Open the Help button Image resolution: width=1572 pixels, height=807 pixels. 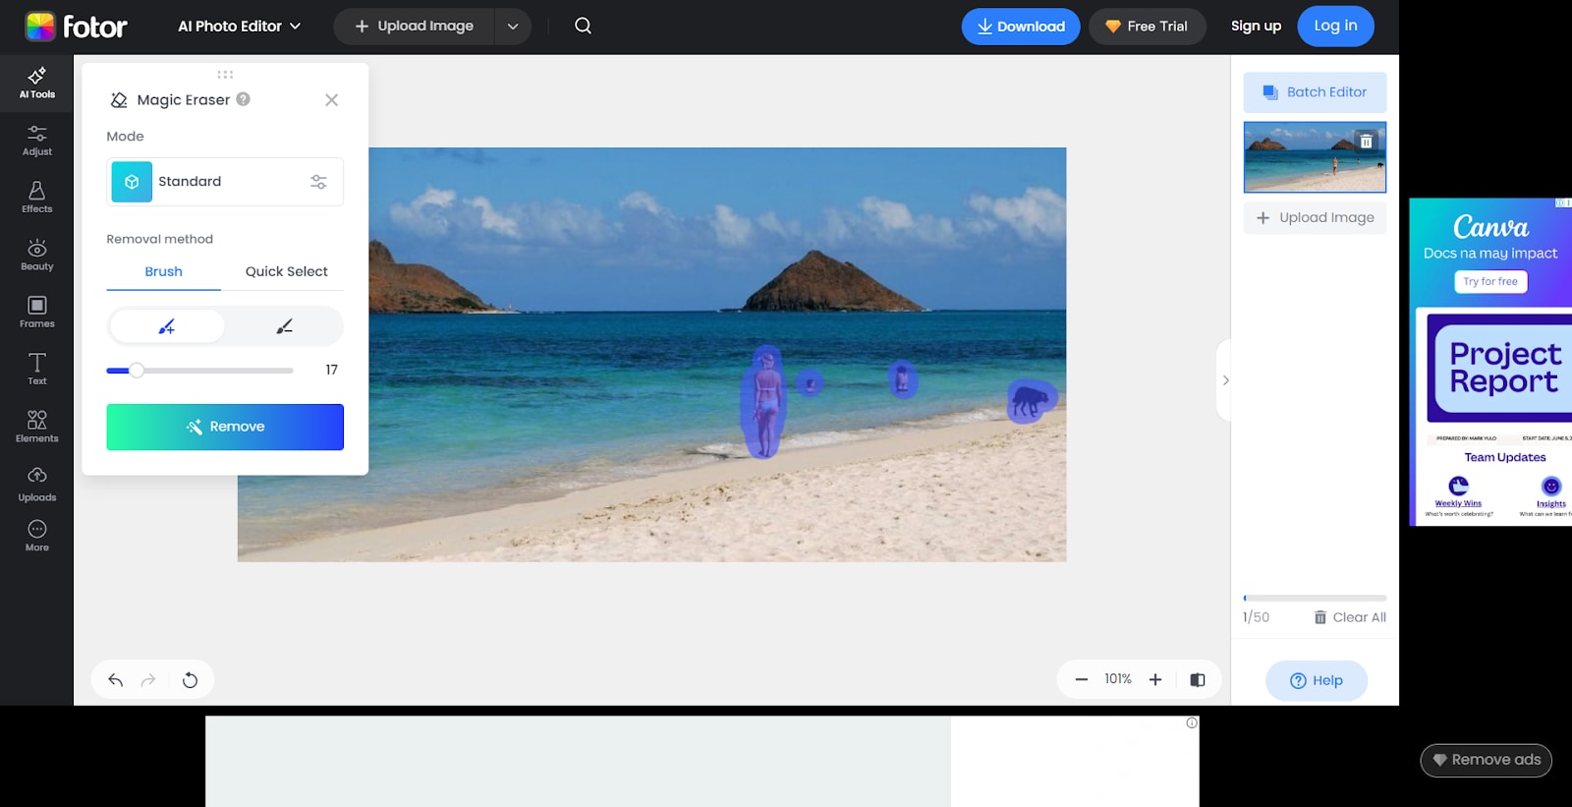[x=1317, y=680]
